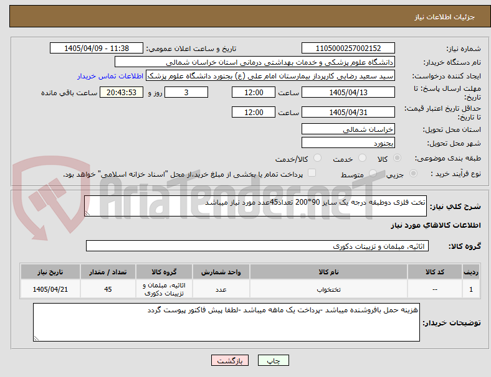Screen dimensions: 491x377
Task: Click the unit cell عدد
Action: [x=221, y=289]
